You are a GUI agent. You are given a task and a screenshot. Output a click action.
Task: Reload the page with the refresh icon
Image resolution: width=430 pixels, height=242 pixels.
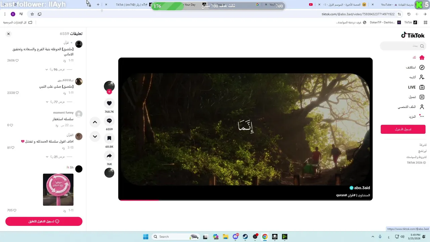click(x=409, y=14)
